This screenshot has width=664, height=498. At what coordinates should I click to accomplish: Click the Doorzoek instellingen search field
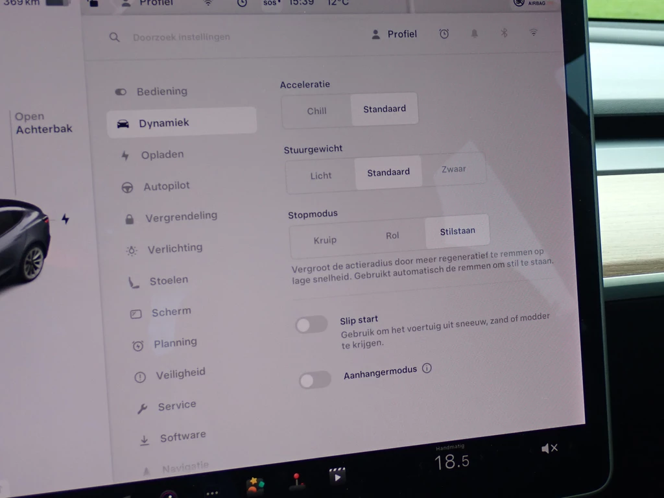pyautogui.click(x=182, y=37)
